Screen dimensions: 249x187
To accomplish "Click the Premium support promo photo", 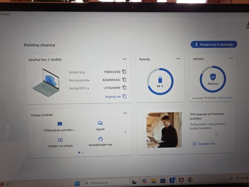I will [x=164, y=130].
